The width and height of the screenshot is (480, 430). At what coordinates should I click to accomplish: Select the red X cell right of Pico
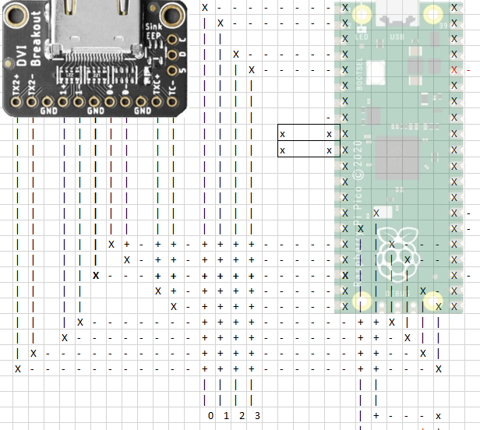click(454, 70)
